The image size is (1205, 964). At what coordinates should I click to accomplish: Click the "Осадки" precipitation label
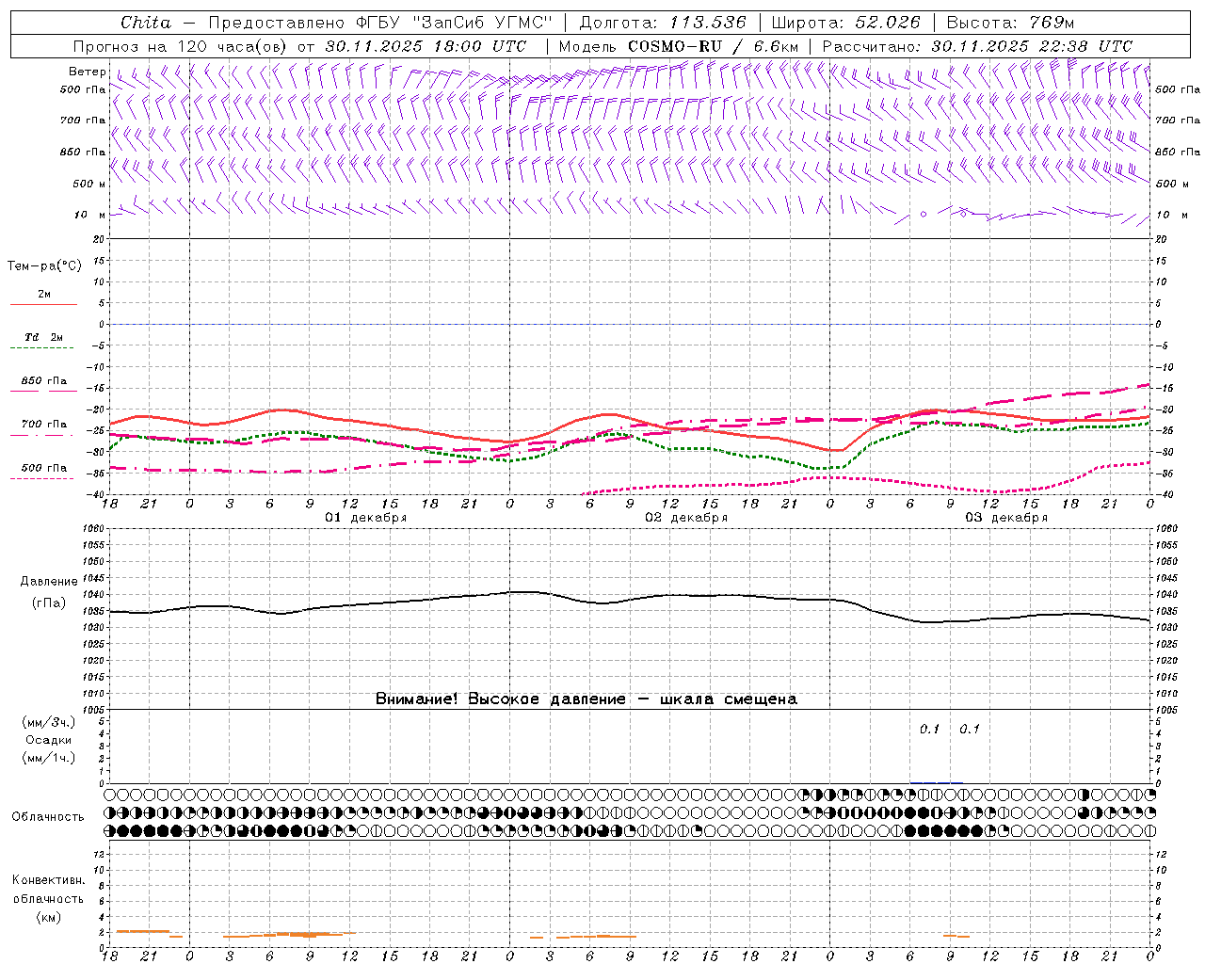pos(48,740)
